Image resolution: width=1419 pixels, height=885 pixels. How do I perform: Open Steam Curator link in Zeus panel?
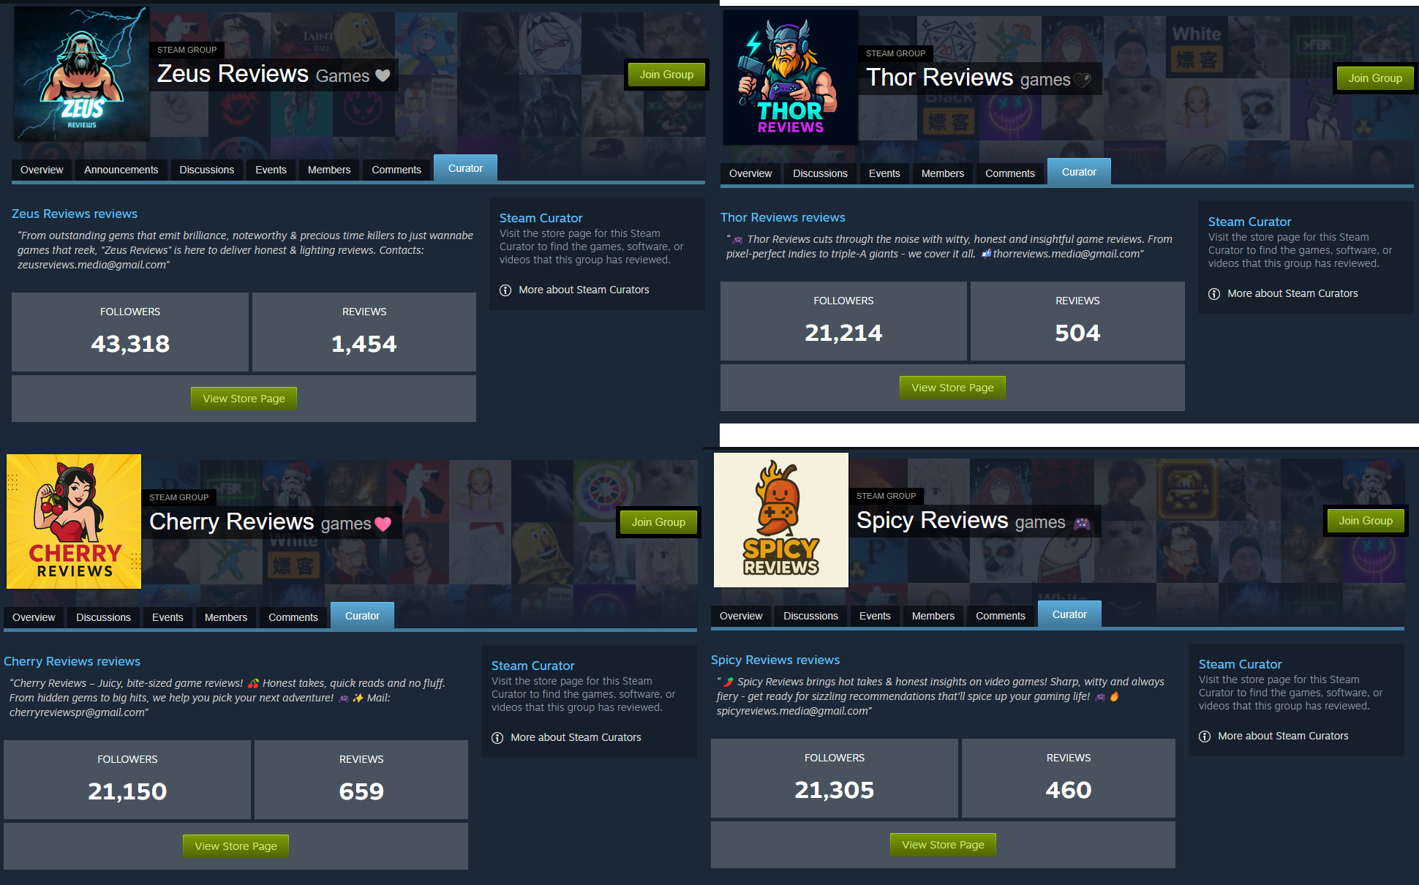[x=541, y=218]
